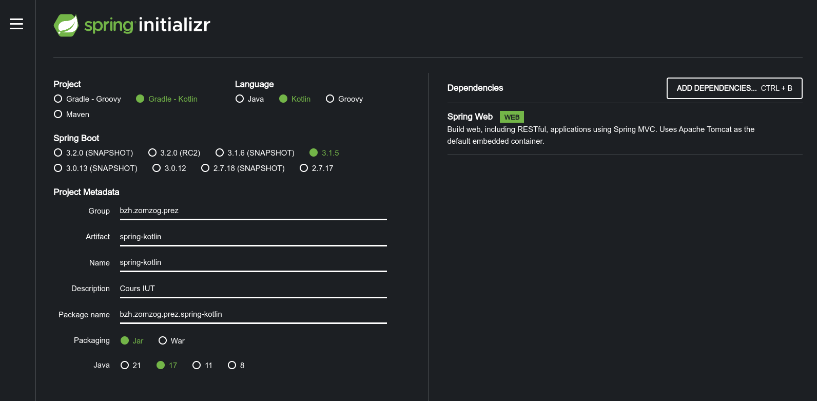Click the Language heading

(254, 84)
